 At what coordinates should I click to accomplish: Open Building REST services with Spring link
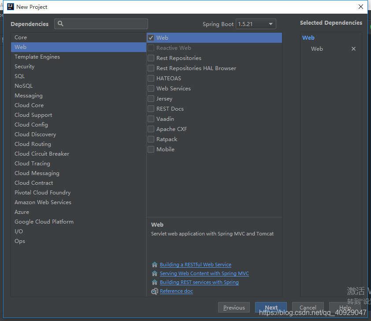(199, 282)
